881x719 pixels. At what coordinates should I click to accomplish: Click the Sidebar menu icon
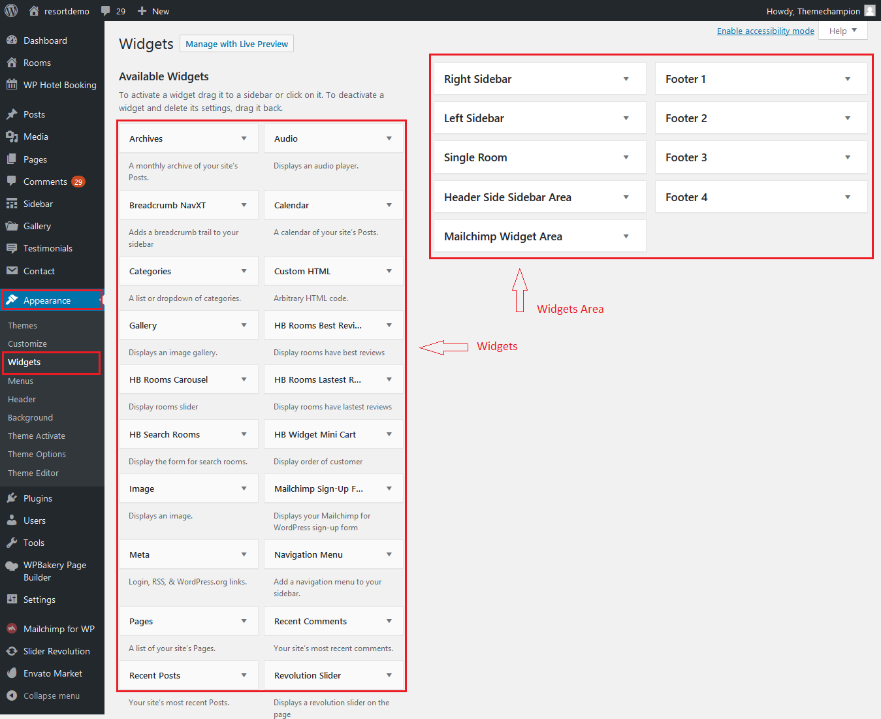[x=12, y=204]
